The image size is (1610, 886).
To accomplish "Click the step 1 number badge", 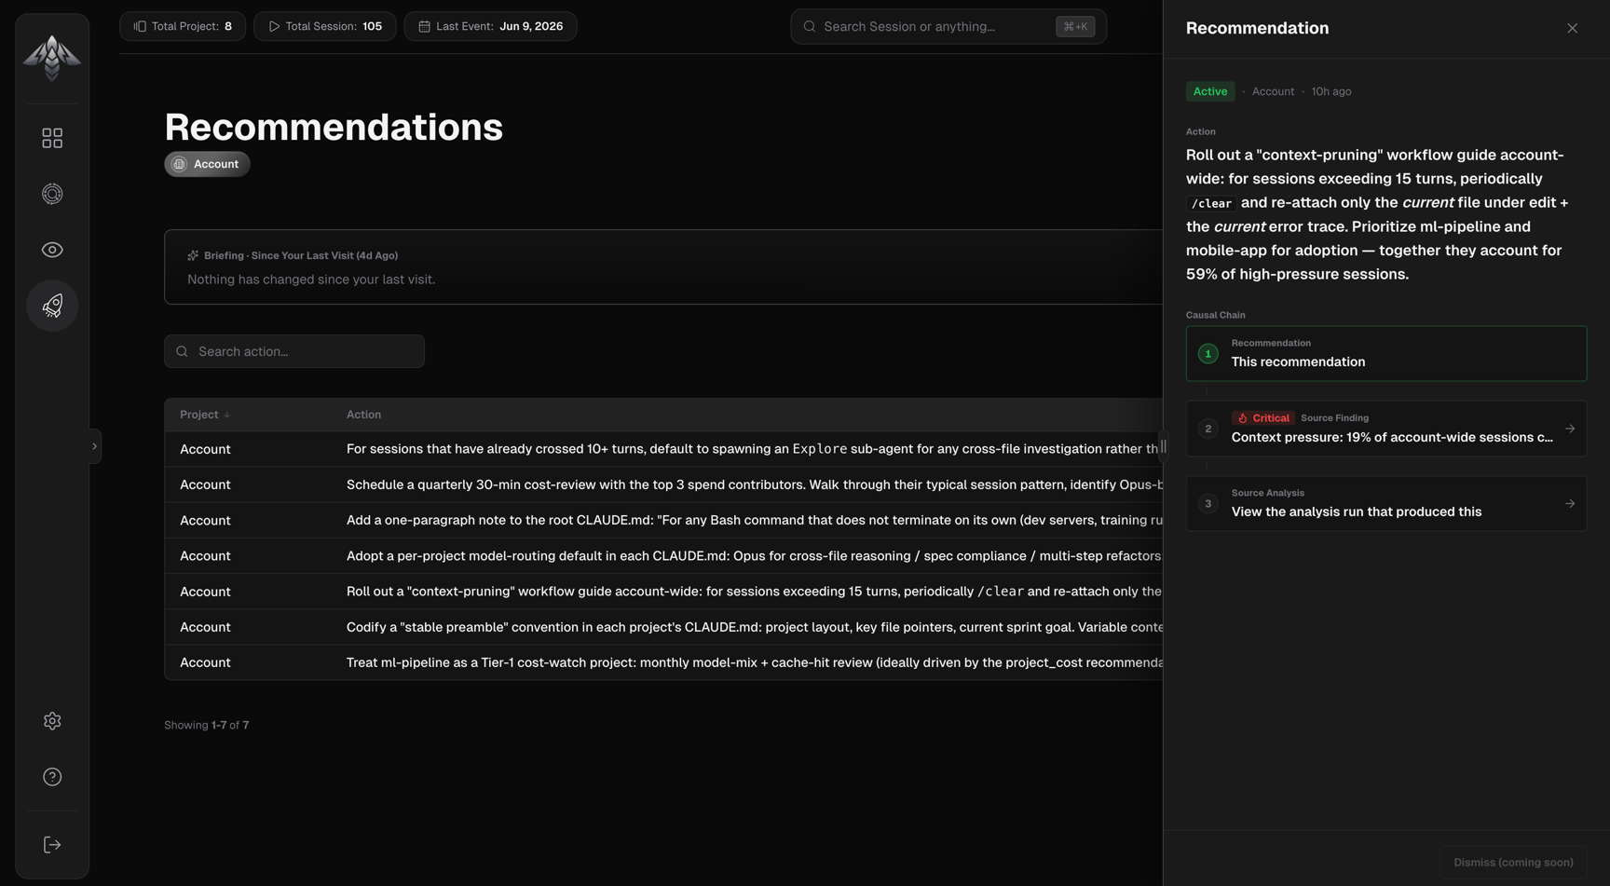I will 1208,354.
